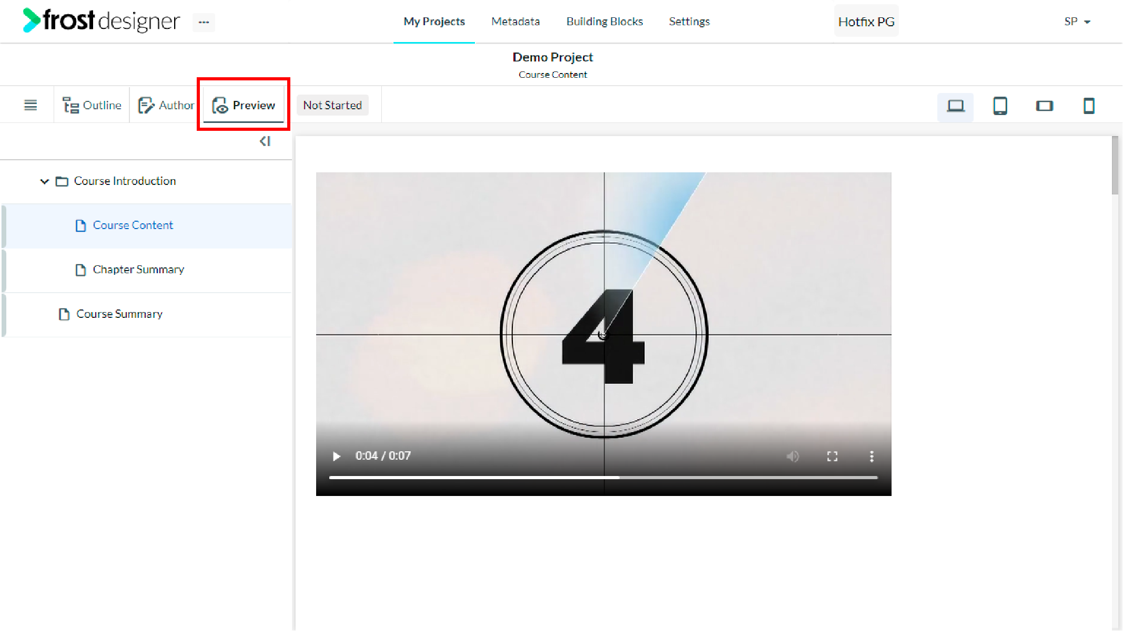Click the Not Started status badge
Screen dimensions: 1123x631
click(x=332, y=105)
